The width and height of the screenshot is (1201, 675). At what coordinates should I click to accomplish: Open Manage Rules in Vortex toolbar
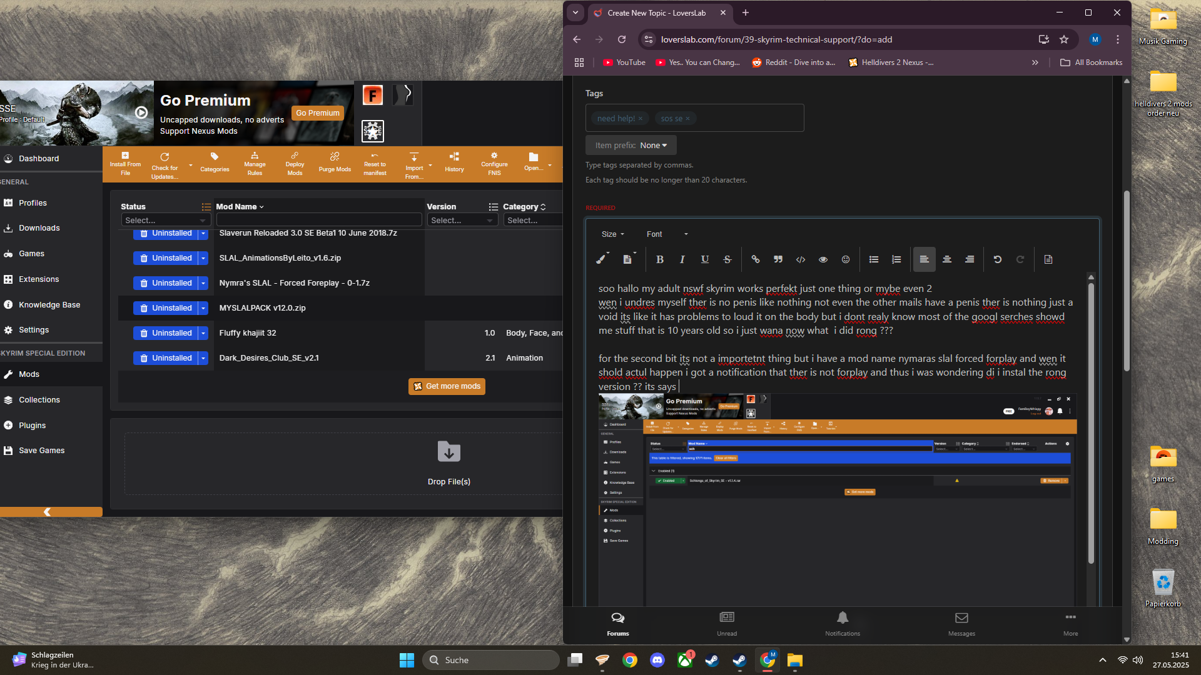click(255, 164)
